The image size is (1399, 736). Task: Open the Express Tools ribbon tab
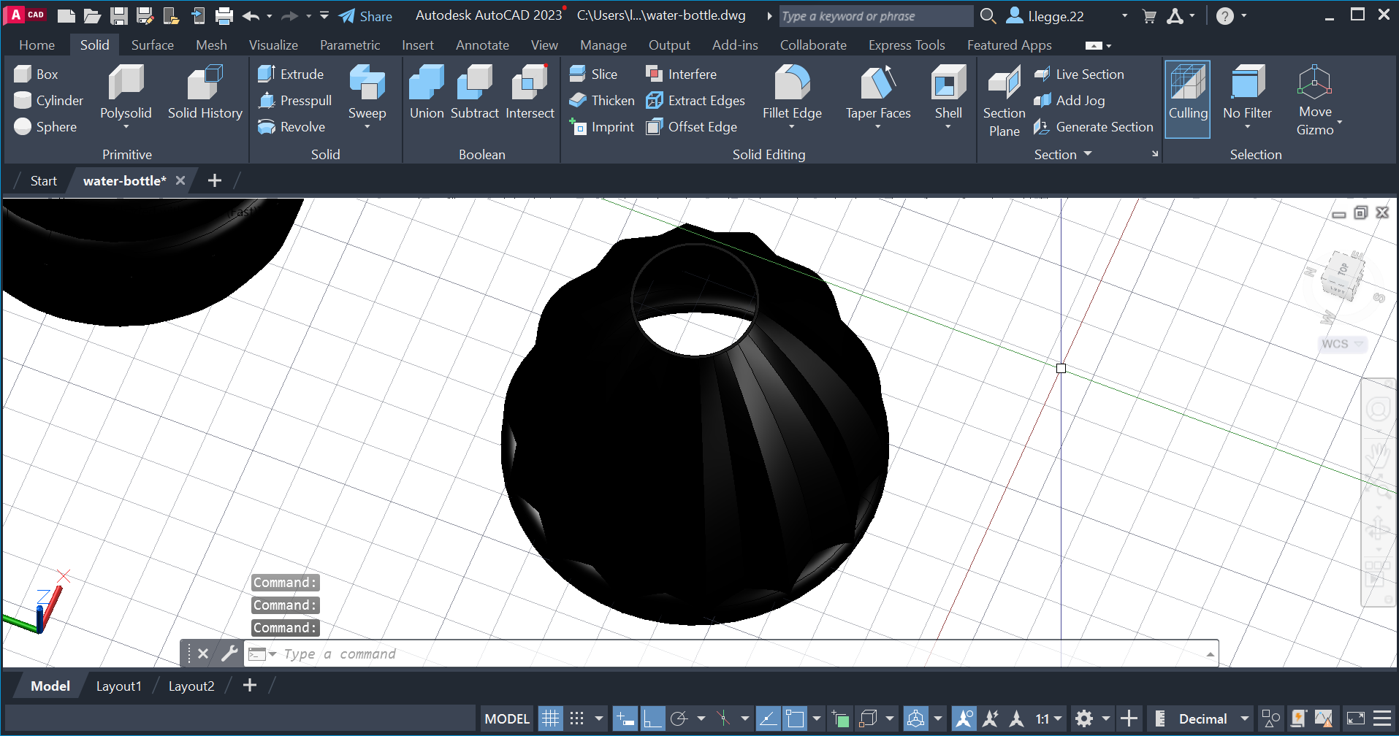(x=907, y=45)
